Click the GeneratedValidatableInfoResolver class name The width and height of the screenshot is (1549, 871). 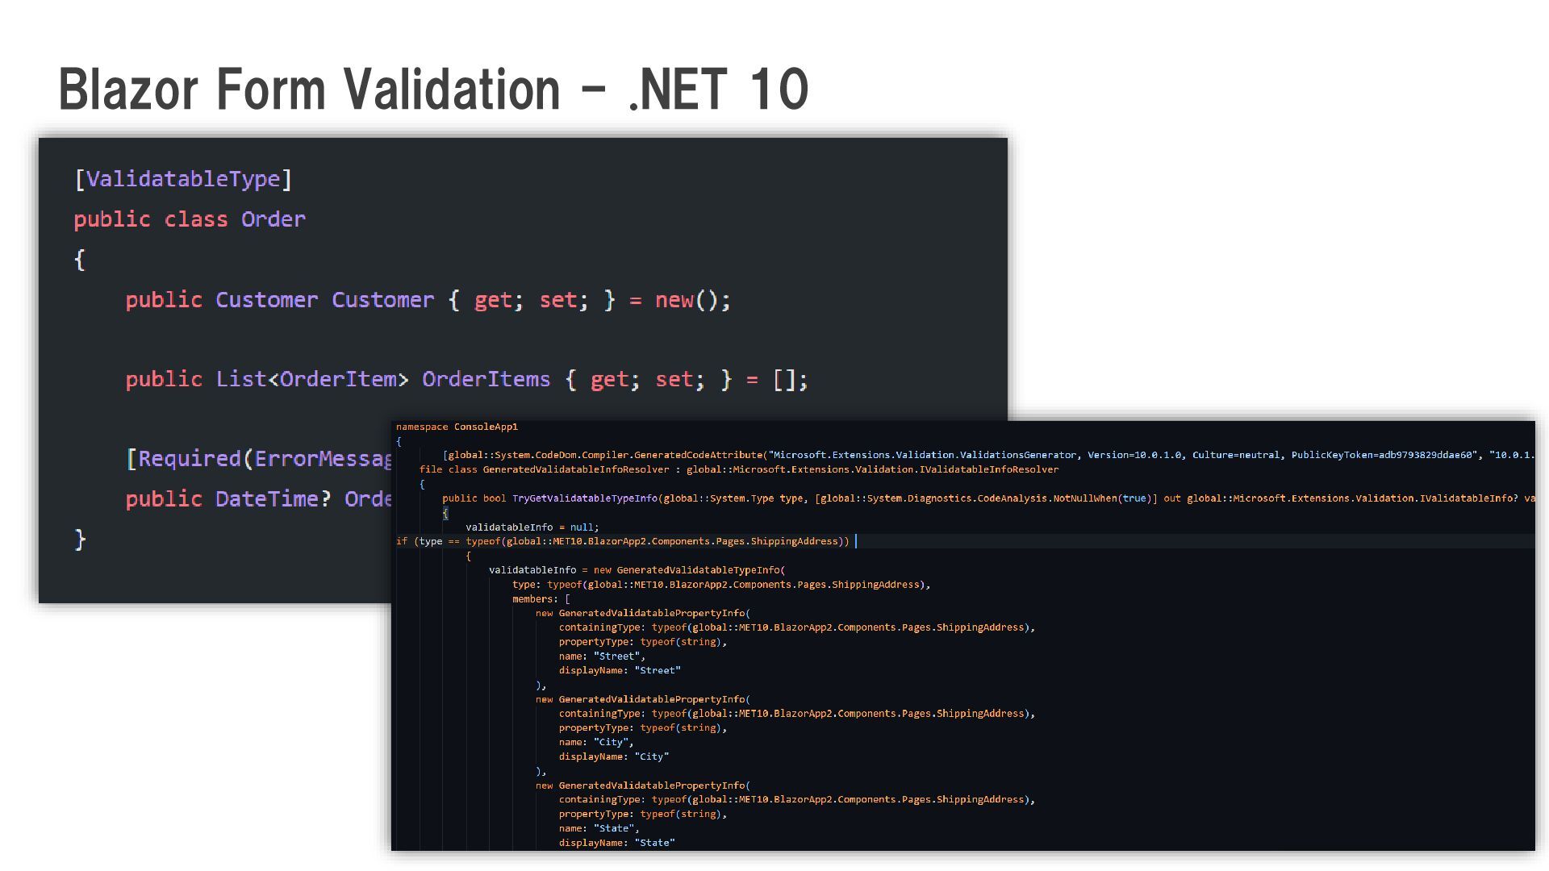click(x=575, y=469)
